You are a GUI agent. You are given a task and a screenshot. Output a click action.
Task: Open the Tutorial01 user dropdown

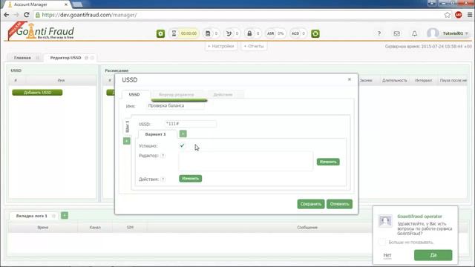click(x=455, y=33)
